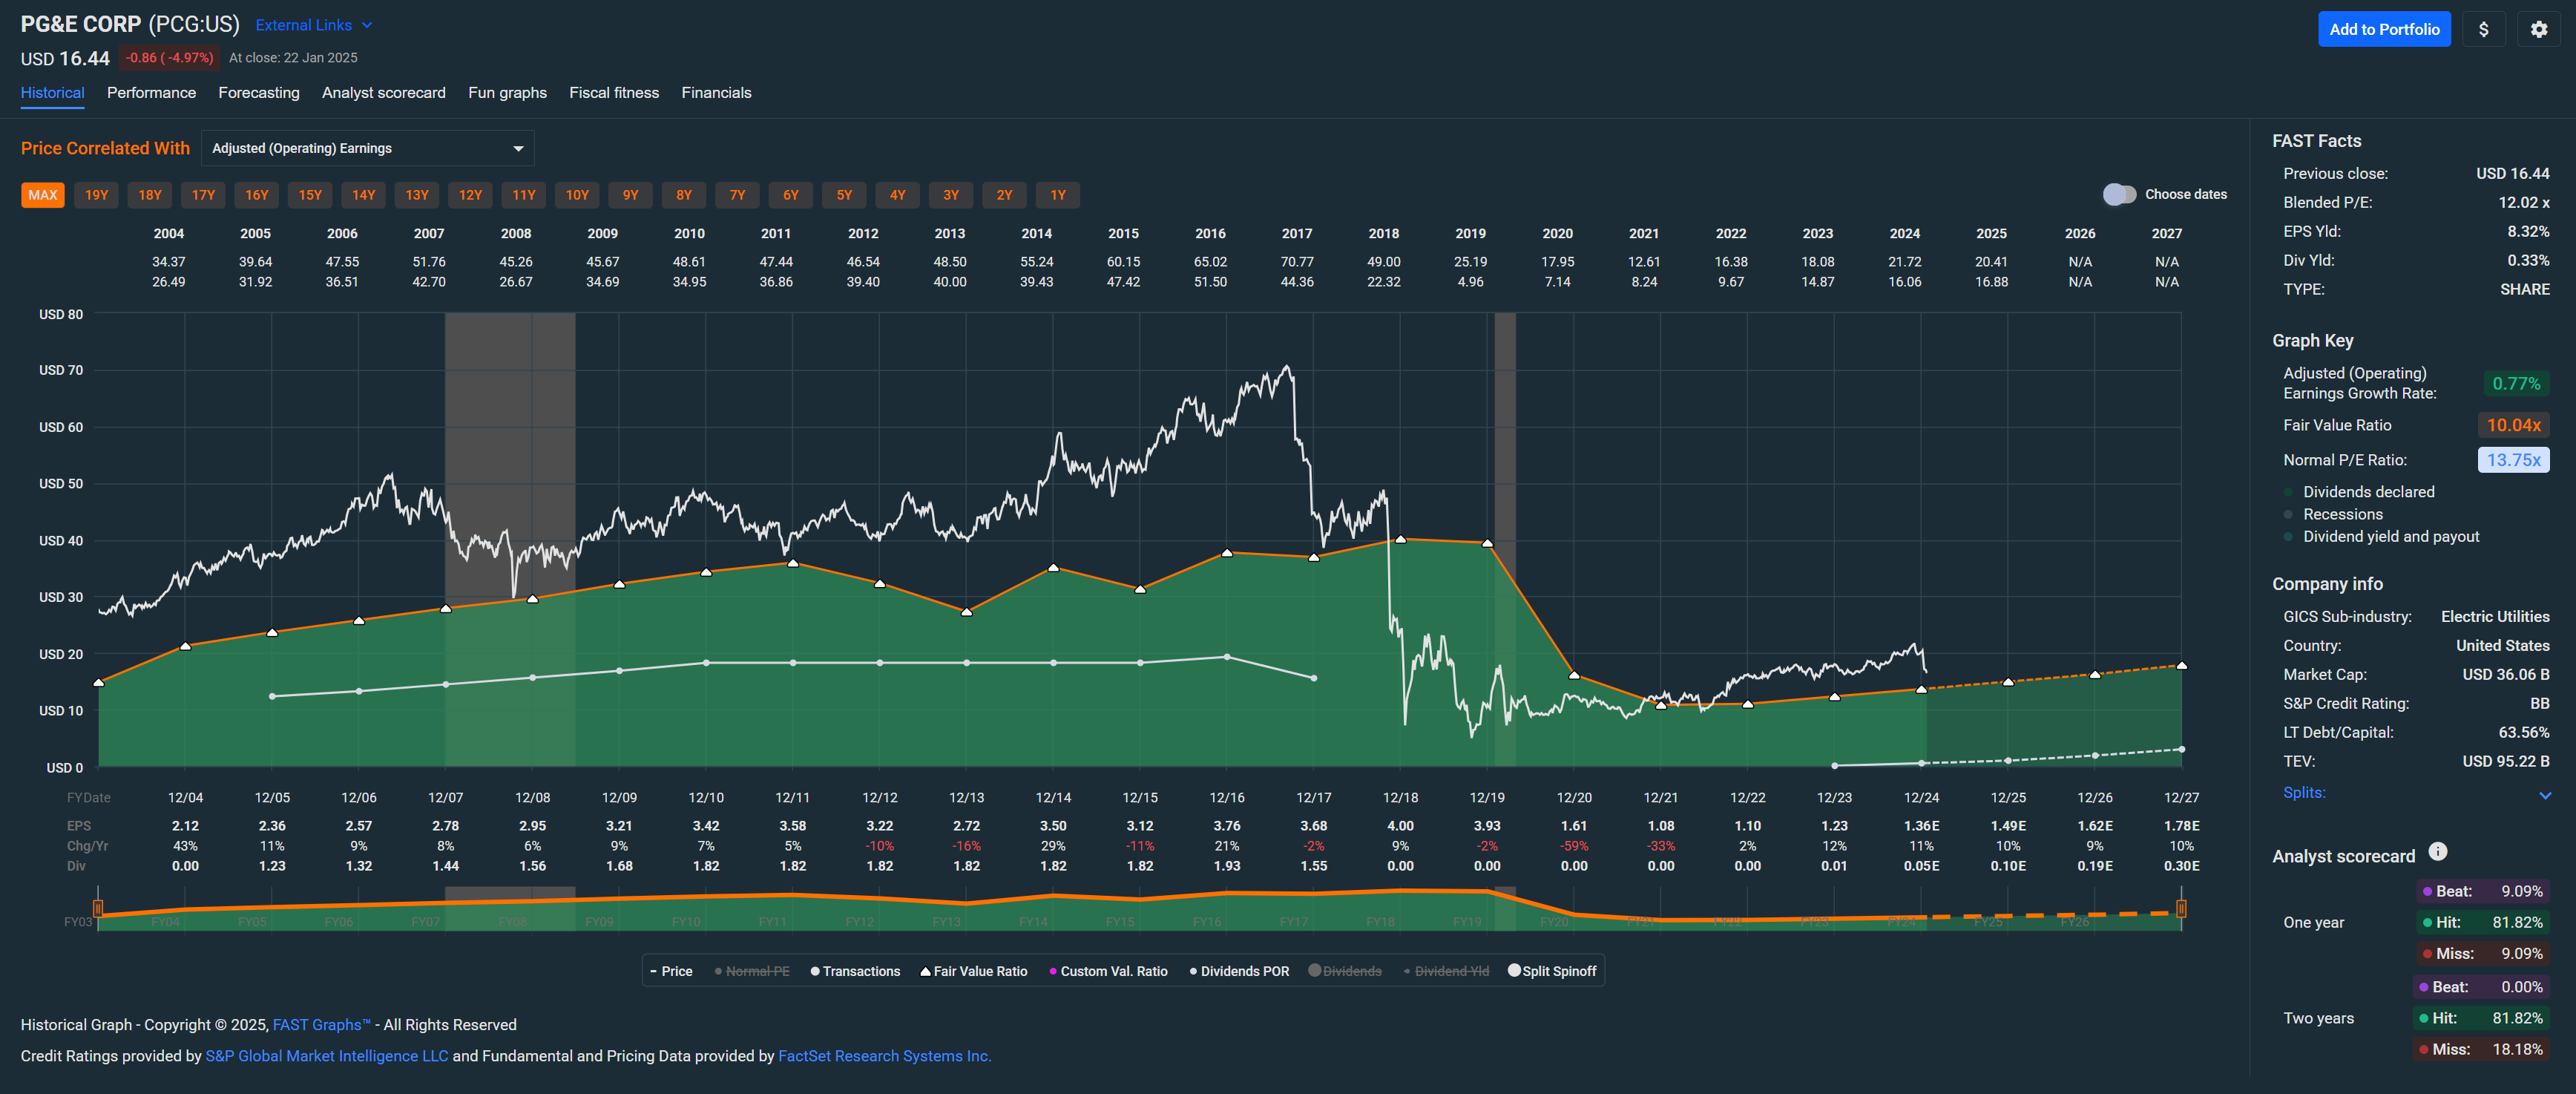2576x1094 pixels.
Task: Toggle the Normal PE legend item
Action: (752, 971)
